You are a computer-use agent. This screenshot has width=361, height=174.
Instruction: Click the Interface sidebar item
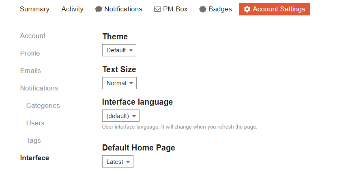(34, 158)
